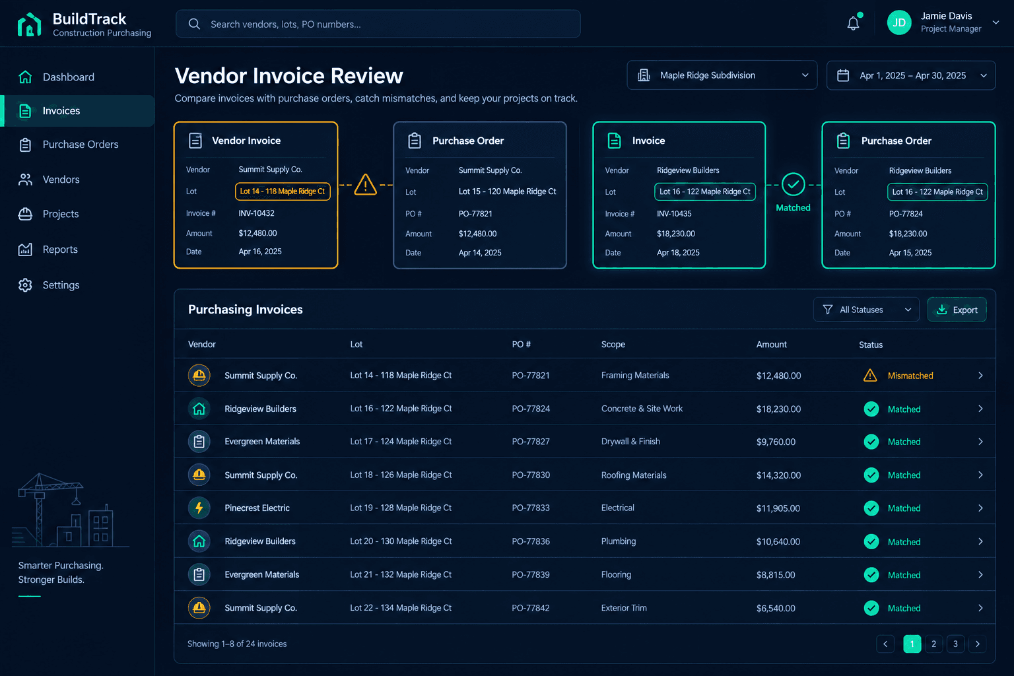The image size is (1014, 676).
Task: Select Invoices in the sidebar
Action: (x=78, y=111)
